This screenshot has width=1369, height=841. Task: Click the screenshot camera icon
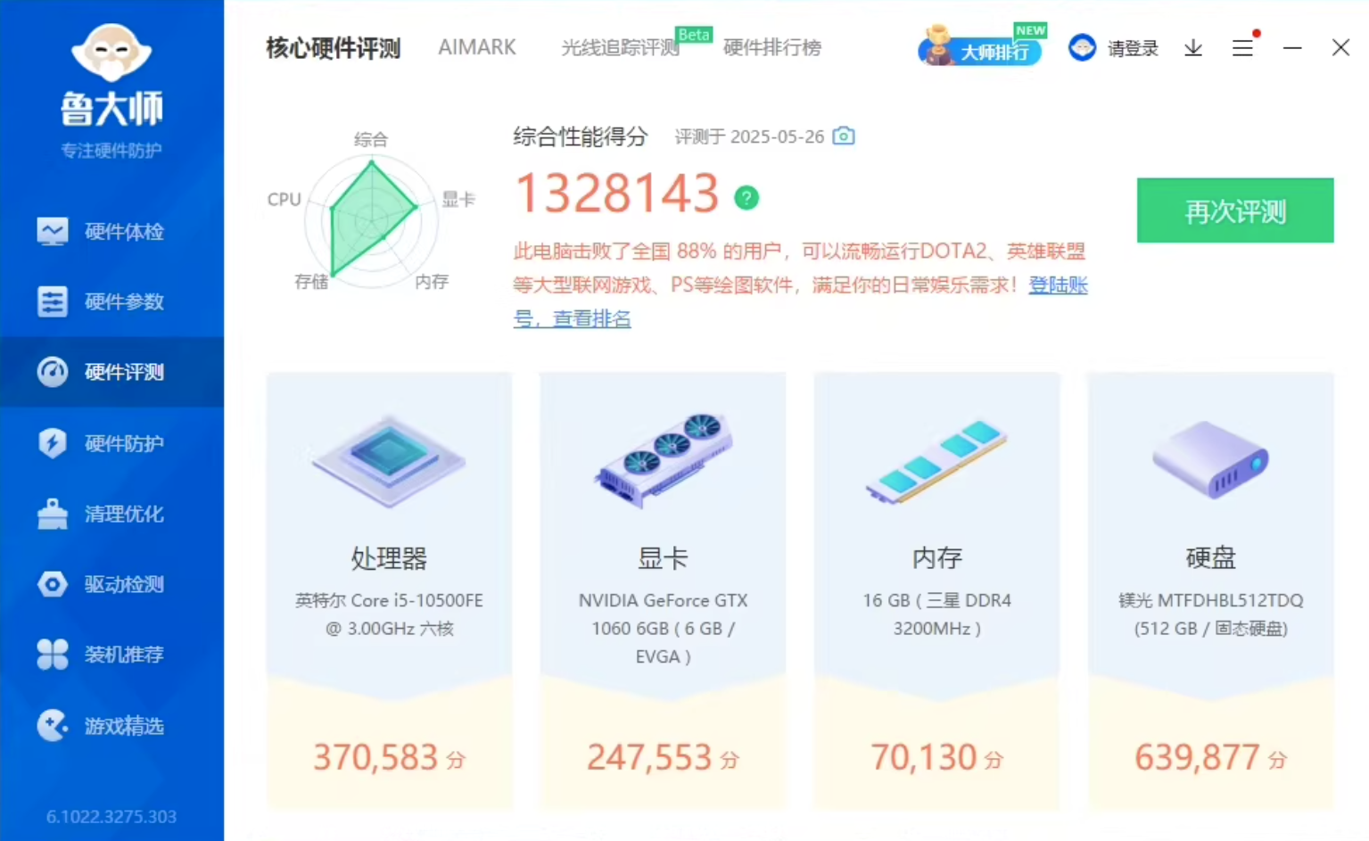(x=844, y=136)
